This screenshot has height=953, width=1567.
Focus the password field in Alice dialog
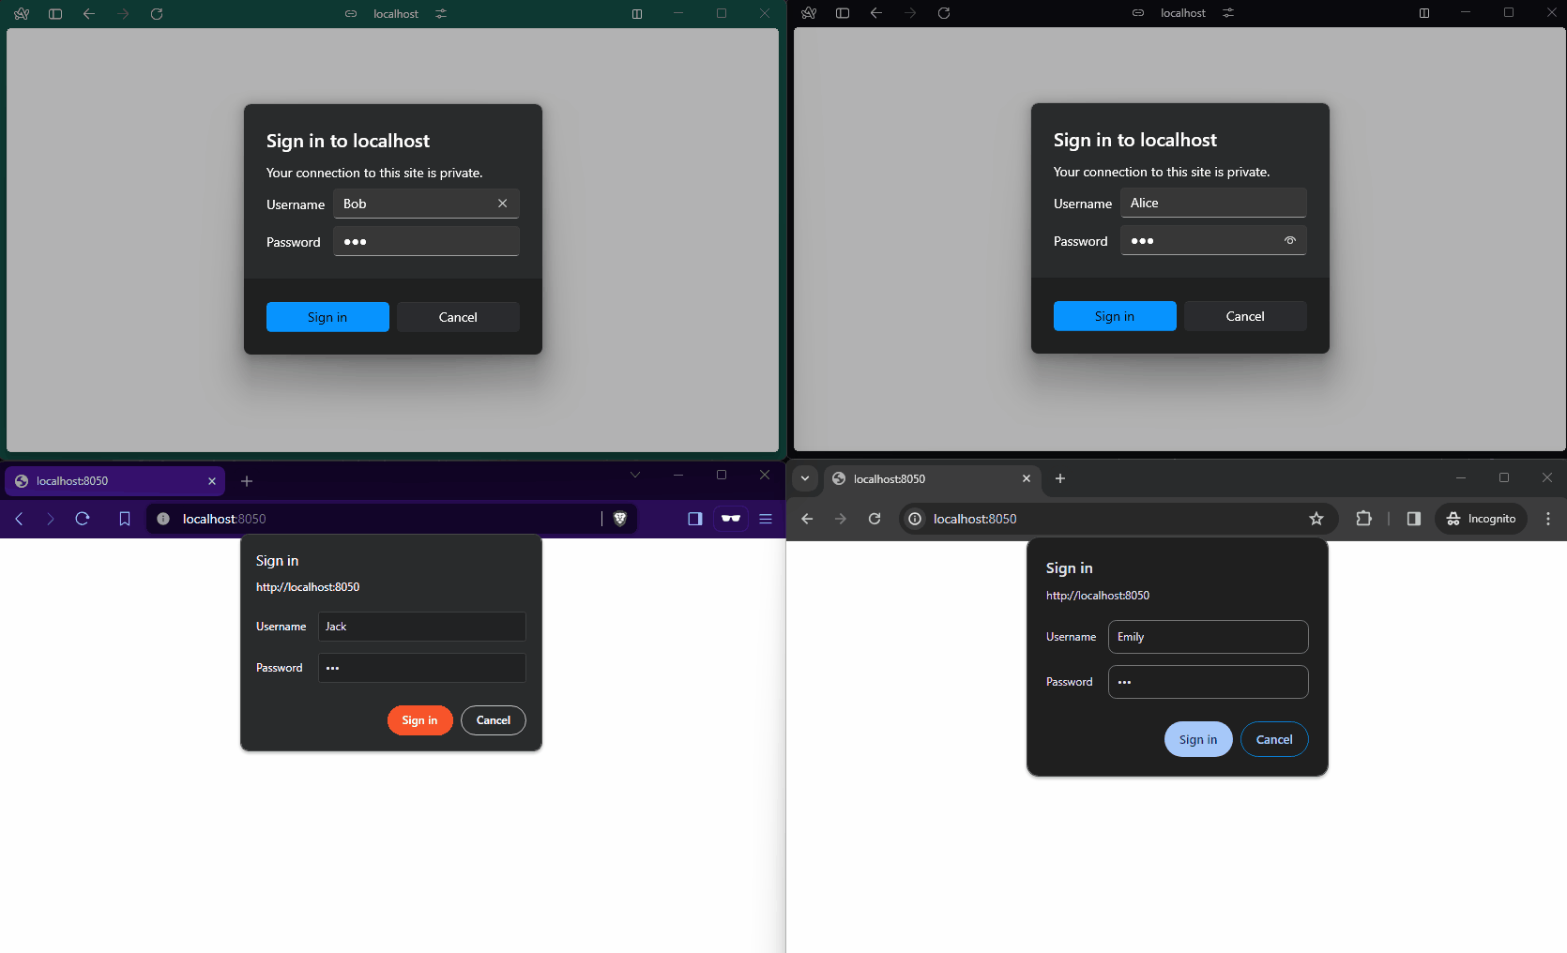tap(1213, 240)
